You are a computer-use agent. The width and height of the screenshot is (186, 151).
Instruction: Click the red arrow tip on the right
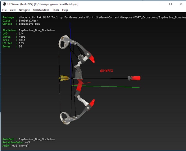[x=134, y=78]
